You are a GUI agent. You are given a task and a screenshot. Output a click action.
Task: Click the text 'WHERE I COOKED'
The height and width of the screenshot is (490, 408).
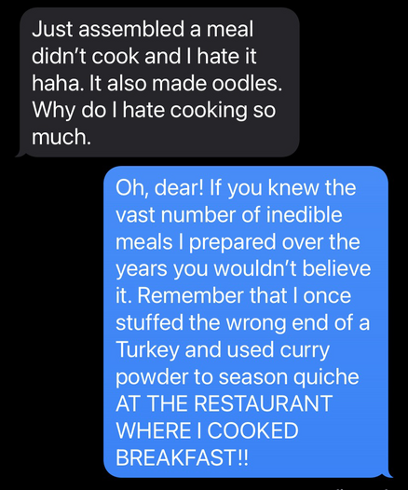(x=207, y=430)
